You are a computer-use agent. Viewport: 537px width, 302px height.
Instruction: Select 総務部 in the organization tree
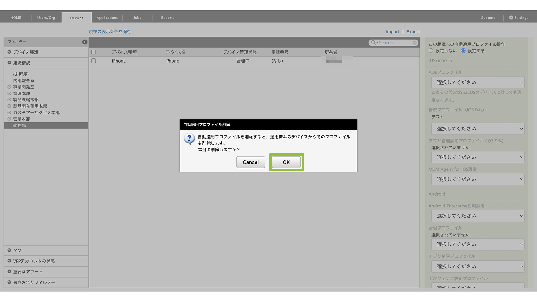click(x=20, y=125)
